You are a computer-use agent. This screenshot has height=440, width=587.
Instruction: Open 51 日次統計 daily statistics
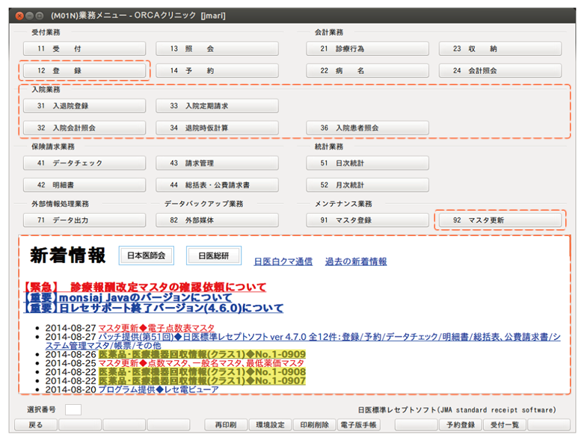click(367, 163)
